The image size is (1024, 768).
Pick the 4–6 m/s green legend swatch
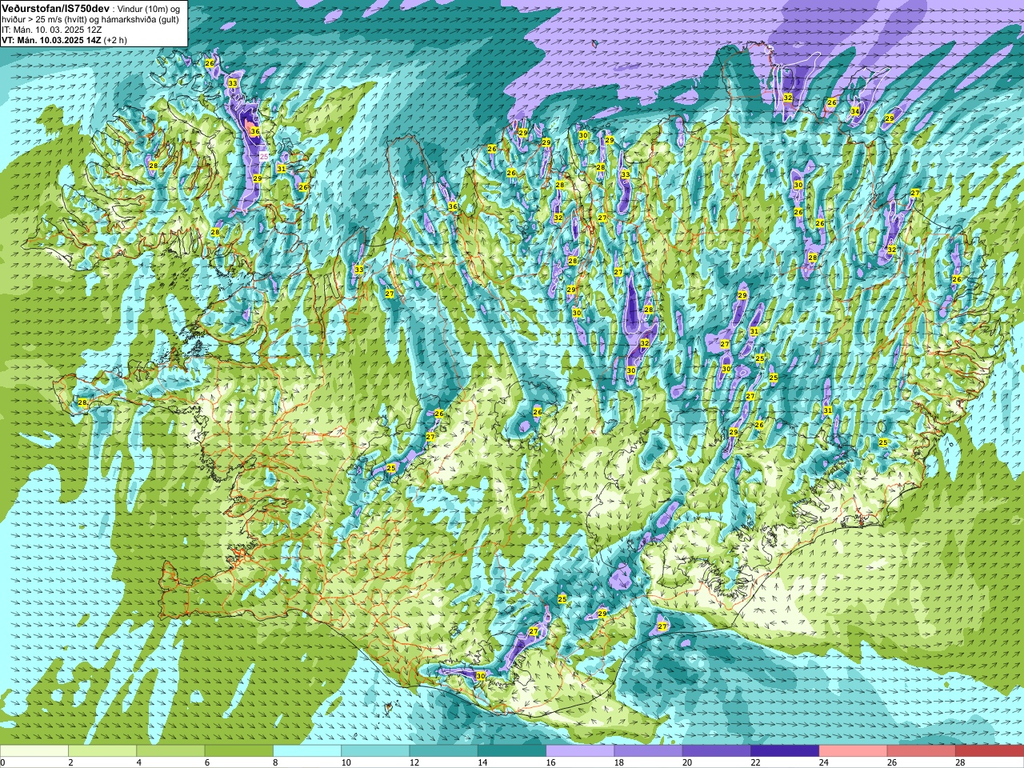171,751
